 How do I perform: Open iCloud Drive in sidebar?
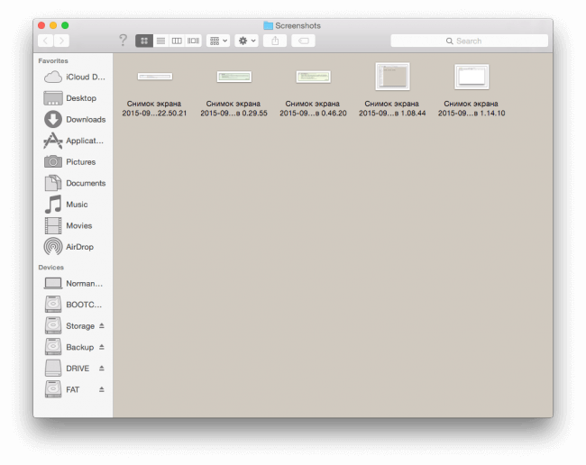coord(74,77)
